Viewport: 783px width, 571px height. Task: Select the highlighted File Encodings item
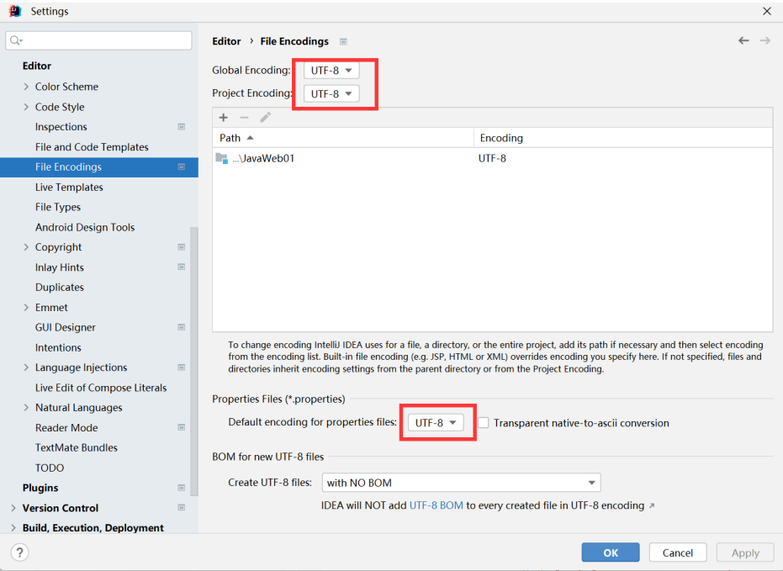(99, 167)
